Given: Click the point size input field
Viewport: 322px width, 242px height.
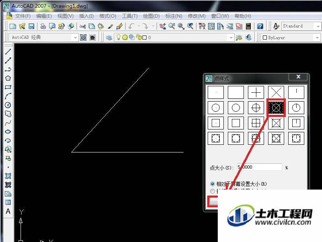Looking at the screenshot, I should click(x=259, y=167).
